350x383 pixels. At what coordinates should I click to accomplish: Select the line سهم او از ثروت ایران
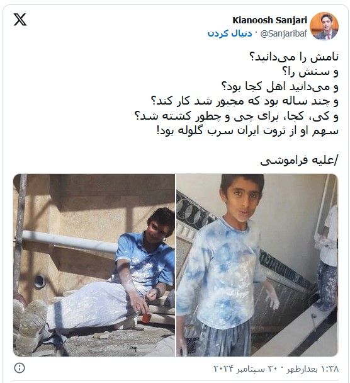coord(247,130)
